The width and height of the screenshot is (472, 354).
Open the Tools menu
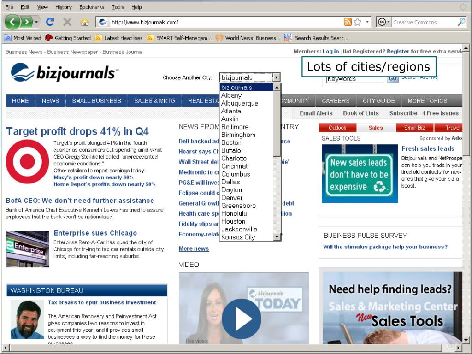point(118,7)
